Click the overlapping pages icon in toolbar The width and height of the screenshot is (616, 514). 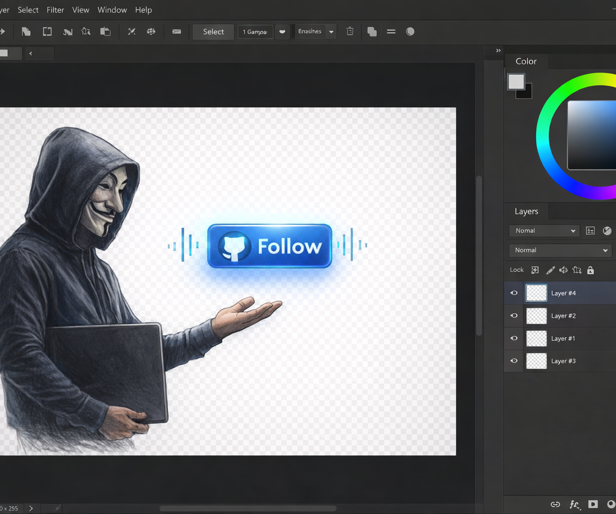[105, 32]
